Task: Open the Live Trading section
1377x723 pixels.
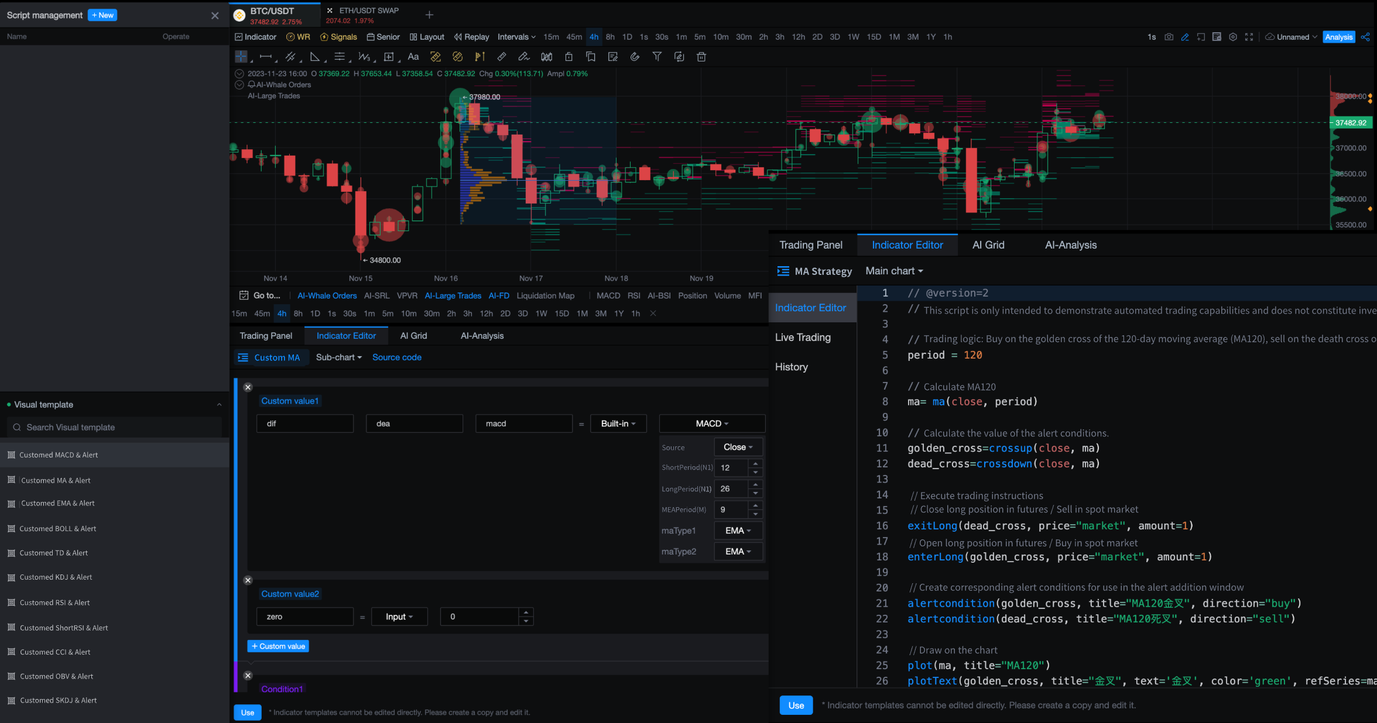Action: coord(803,338)
